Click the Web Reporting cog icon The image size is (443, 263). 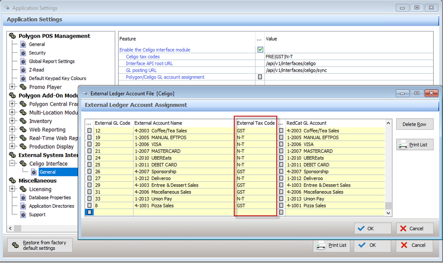point(23,129)
